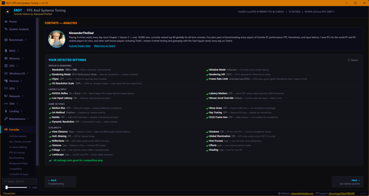
Task: Click the FAST app logo
Action: tap(8, 11)
